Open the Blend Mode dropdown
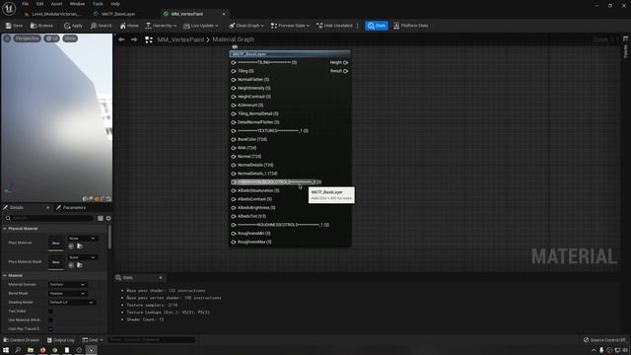 (68, 294)
